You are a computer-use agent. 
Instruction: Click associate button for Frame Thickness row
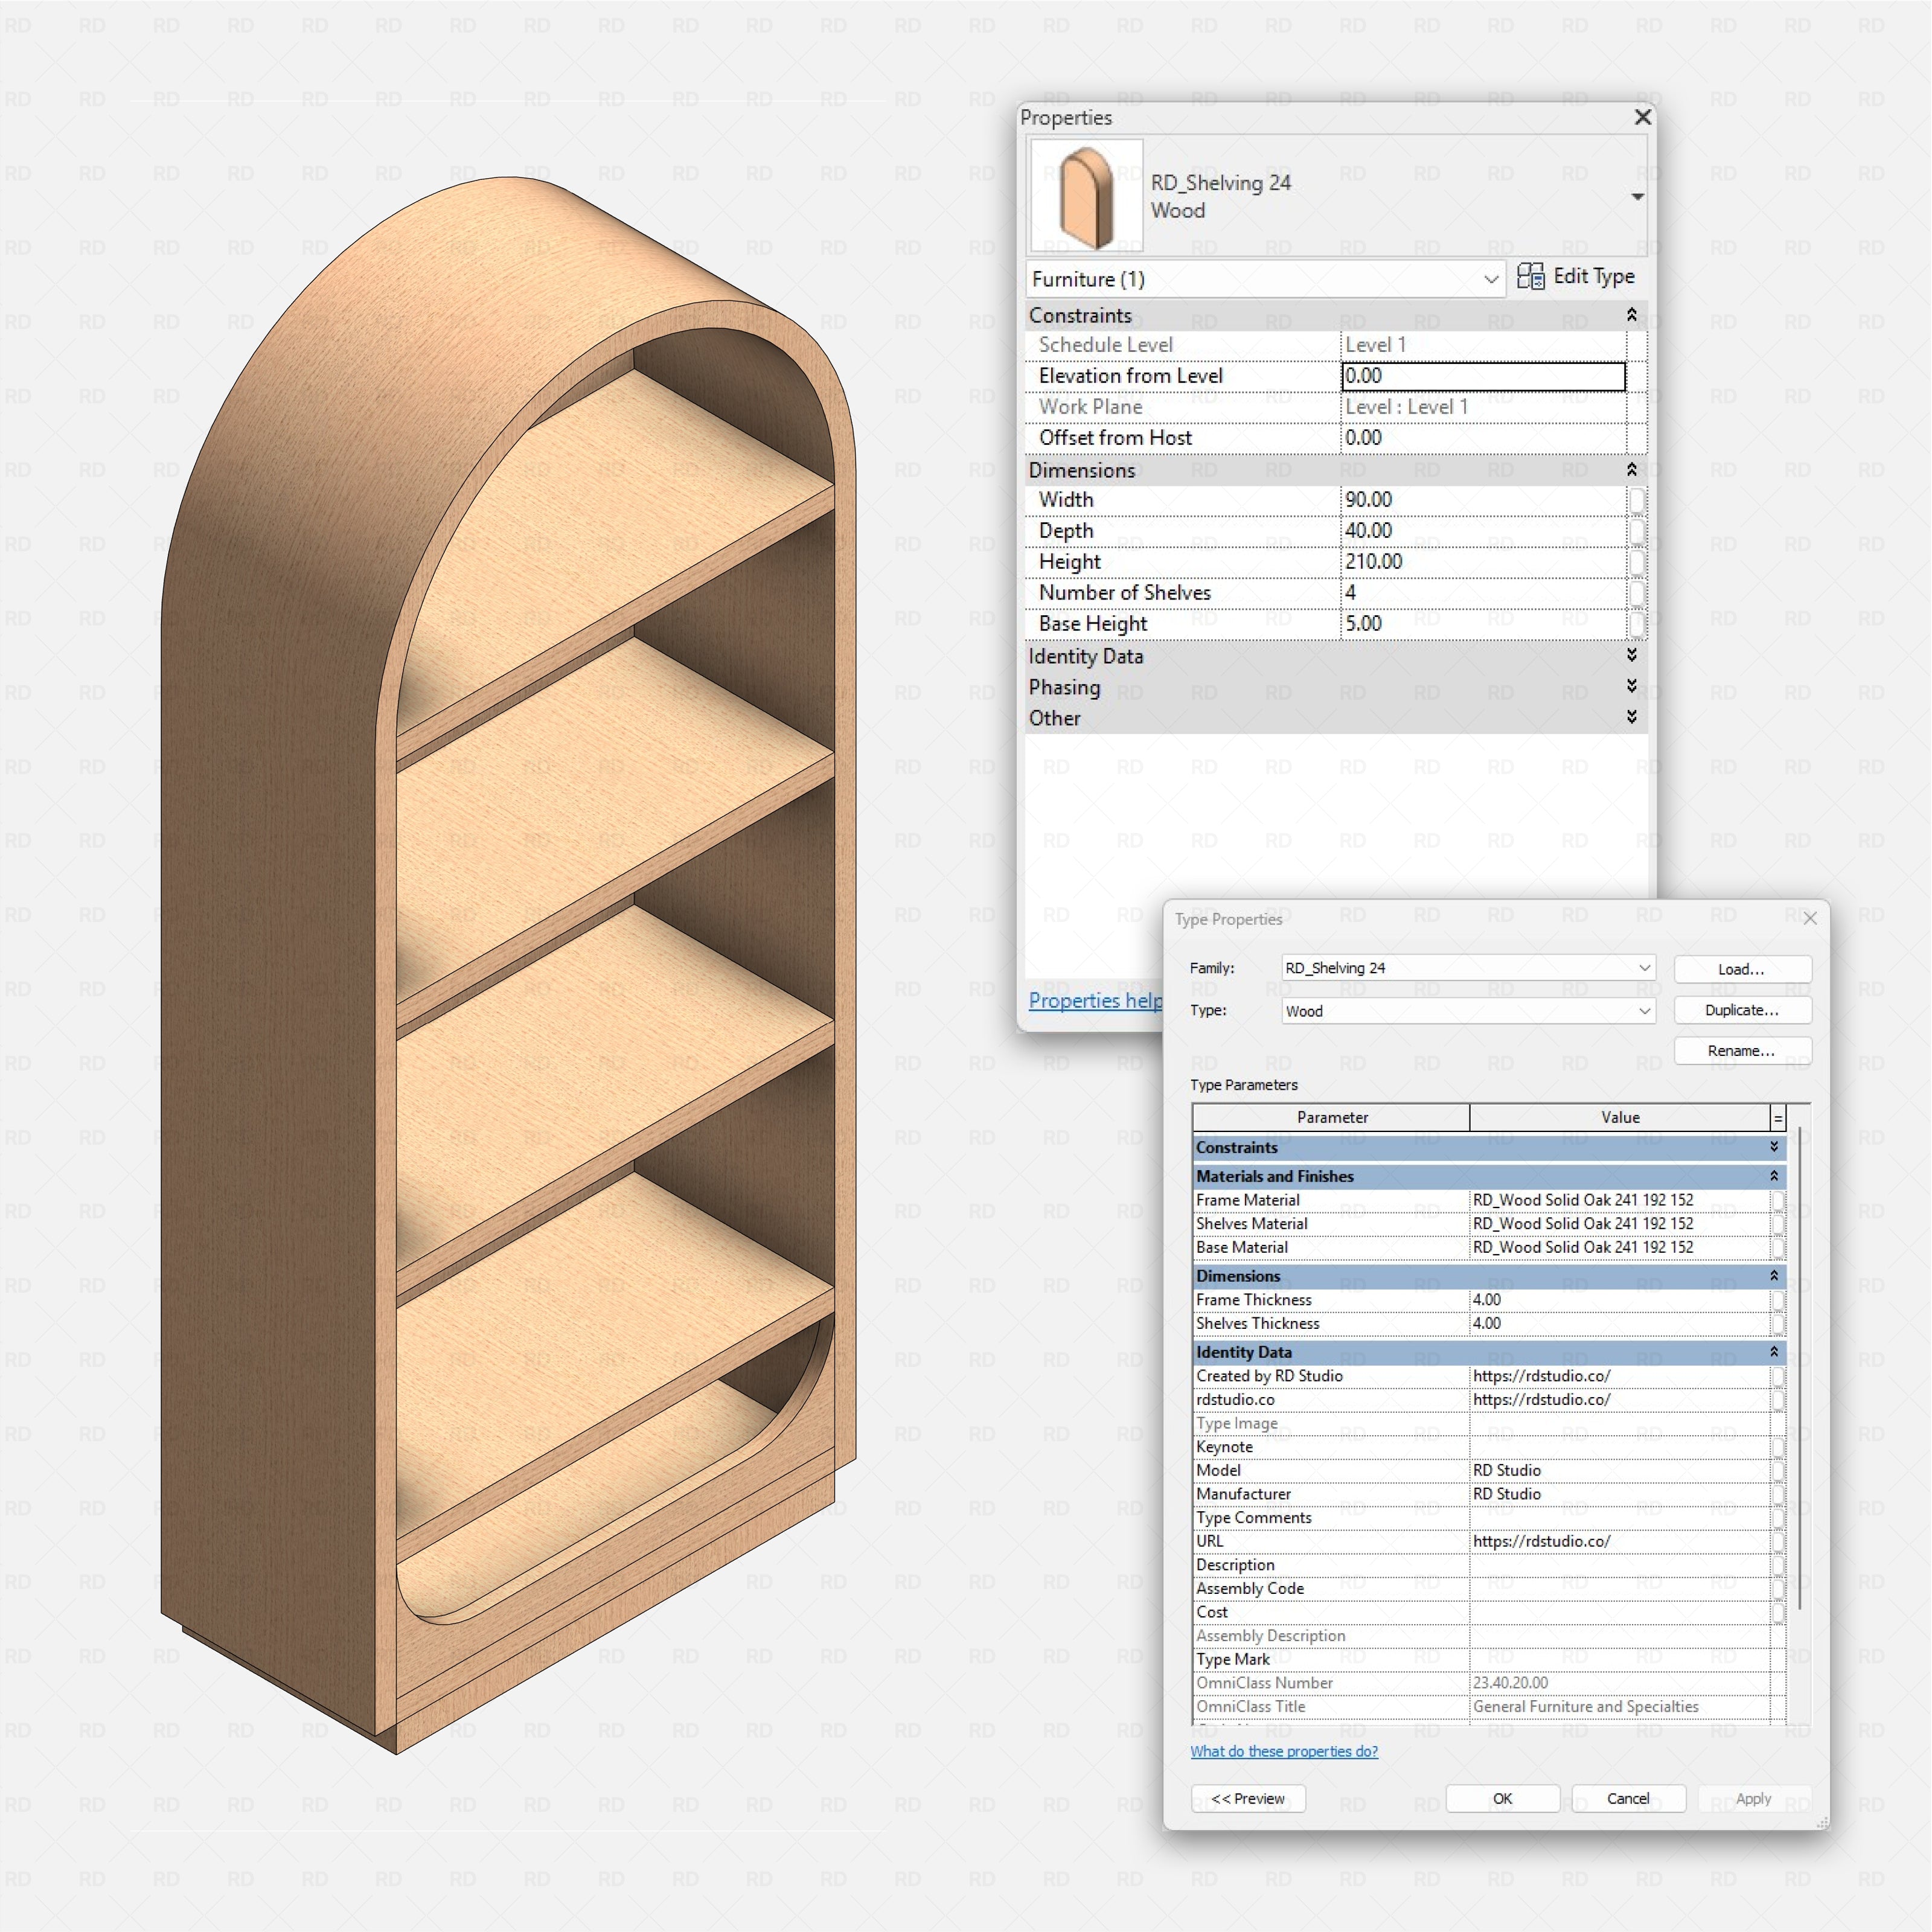[x=1778, y=1300]
